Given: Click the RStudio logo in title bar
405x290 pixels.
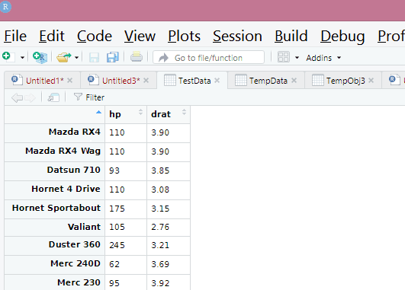Looking at the screenshot, I should point(5,6).
